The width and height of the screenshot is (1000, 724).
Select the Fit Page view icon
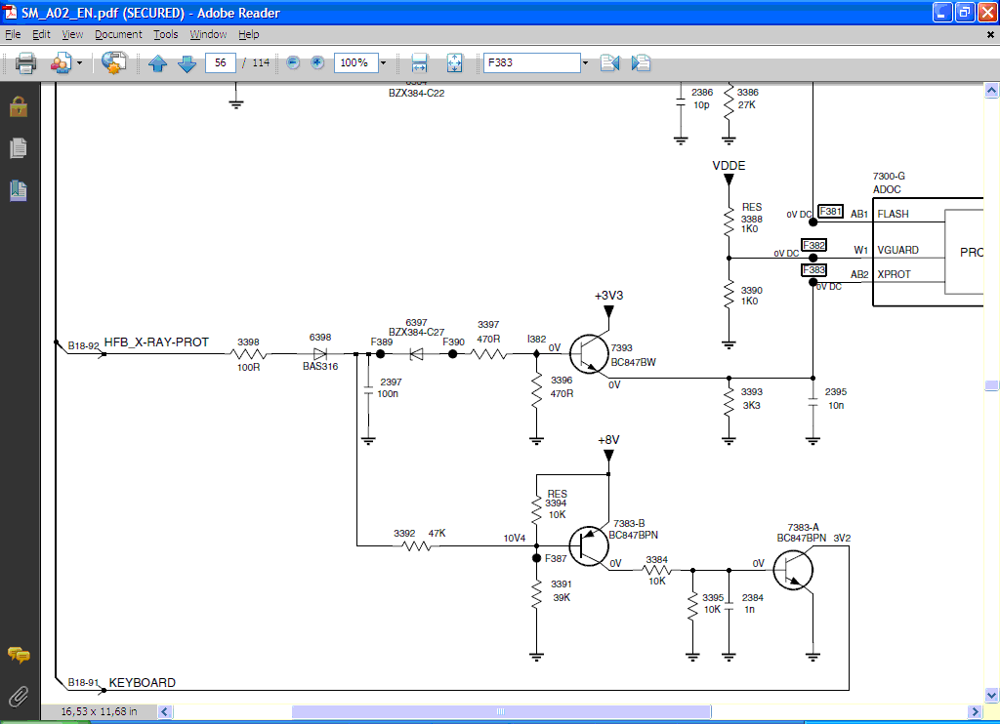[x=454, y=63]
